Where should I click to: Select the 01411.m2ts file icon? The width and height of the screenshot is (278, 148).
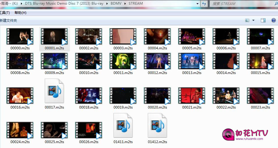click(x=123, y=125)
